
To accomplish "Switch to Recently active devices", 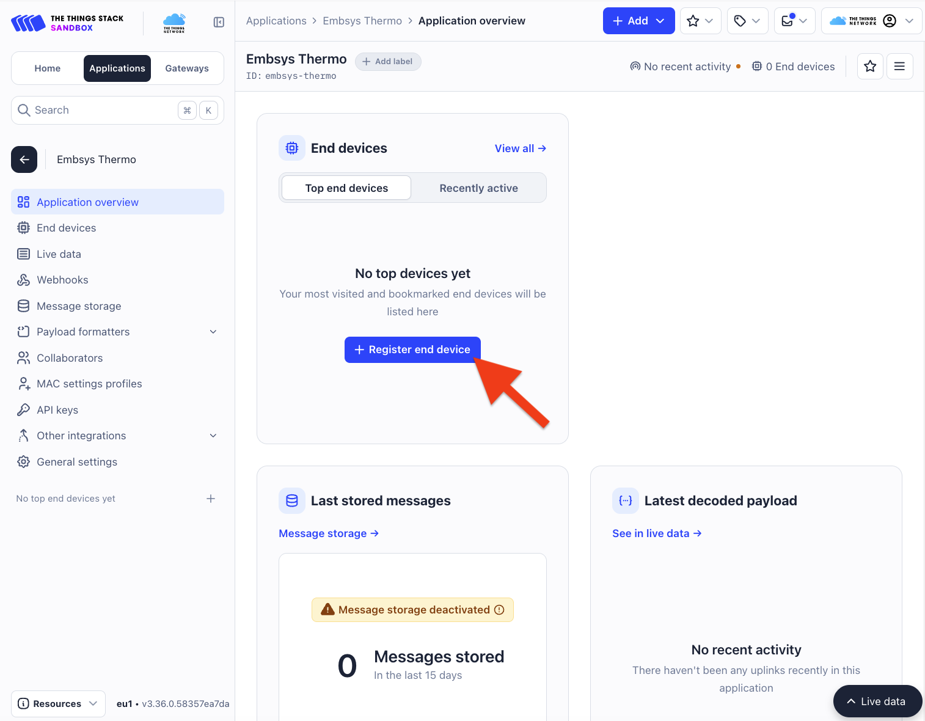I will click(x=478, y=188).
